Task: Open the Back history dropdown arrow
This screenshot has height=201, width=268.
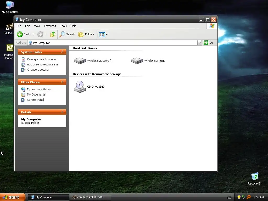Action: pos(33,34)
